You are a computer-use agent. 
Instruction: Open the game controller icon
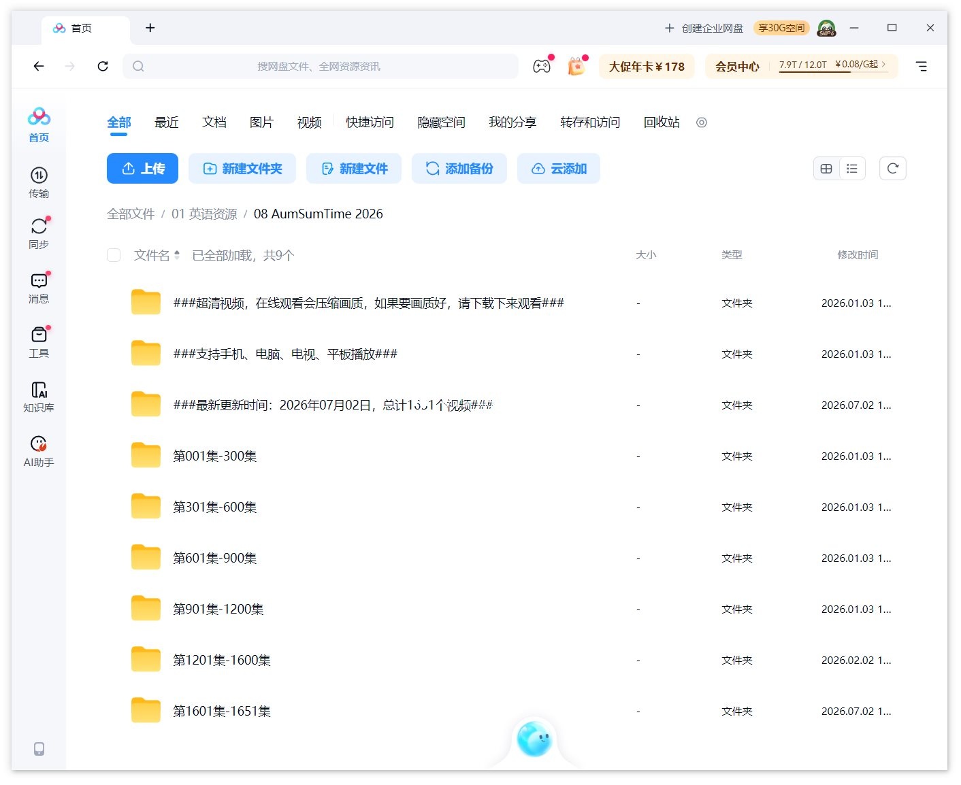click(x=542, y=66)
